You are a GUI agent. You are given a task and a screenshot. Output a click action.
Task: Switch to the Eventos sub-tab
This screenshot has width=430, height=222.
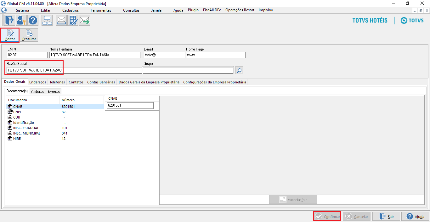54,92
